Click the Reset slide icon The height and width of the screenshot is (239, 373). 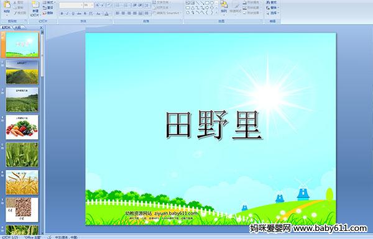pyautogui.click(x=48, y=7)
